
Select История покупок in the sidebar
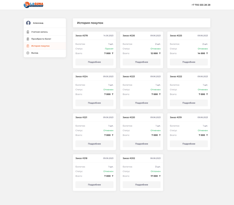pos(40,46)
